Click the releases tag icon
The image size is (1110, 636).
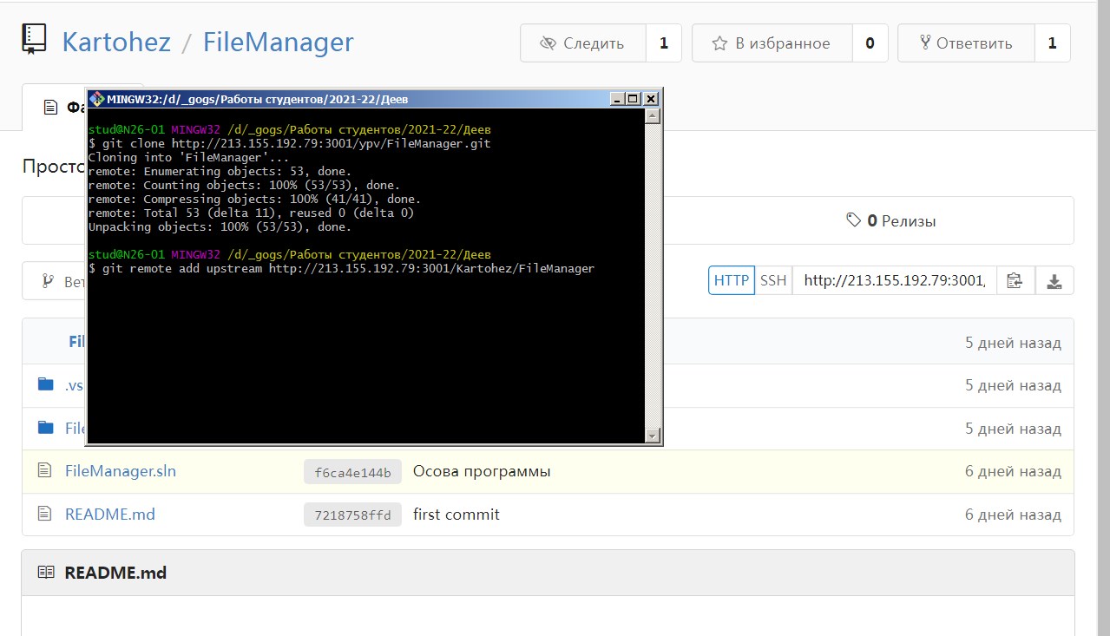[854, 220]
